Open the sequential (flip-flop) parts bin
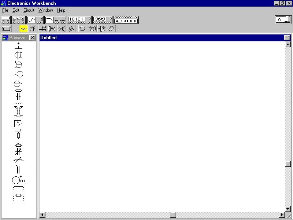The image size is (293, 220). point(102,29)
